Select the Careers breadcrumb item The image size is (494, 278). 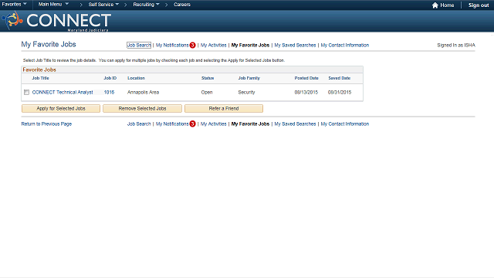pos(182,5)
